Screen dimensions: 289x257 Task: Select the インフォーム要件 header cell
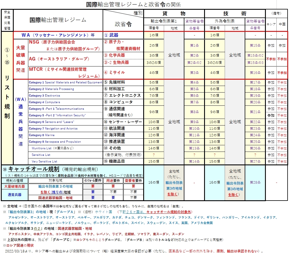tap(93, 181)
